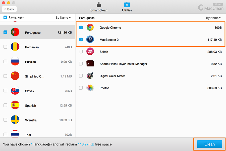Check the Photos app checkbox
Viewport: 226px width, 151px height.
[81, 88]
